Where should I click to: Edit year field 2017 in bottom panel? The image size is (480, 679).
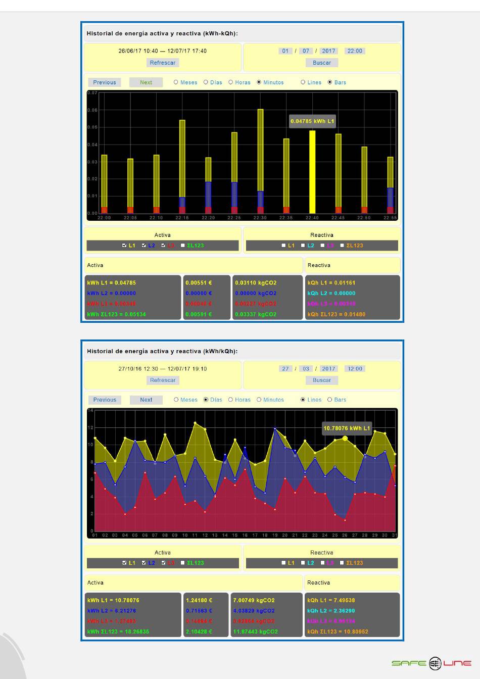click(329, 369)
